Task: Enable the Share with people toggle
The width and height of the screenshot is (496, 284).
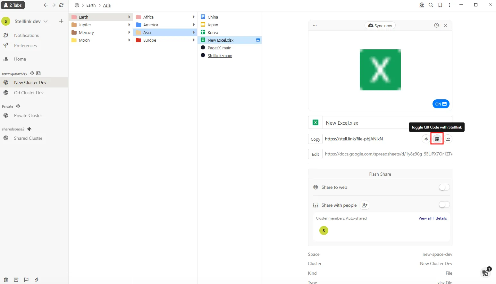Action: tap(444, 205)
